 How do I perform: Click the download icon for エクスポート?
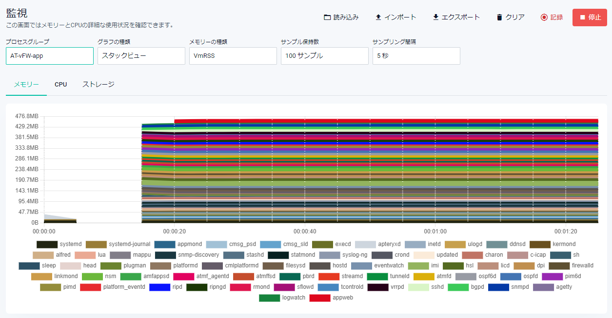coord(436,18)
